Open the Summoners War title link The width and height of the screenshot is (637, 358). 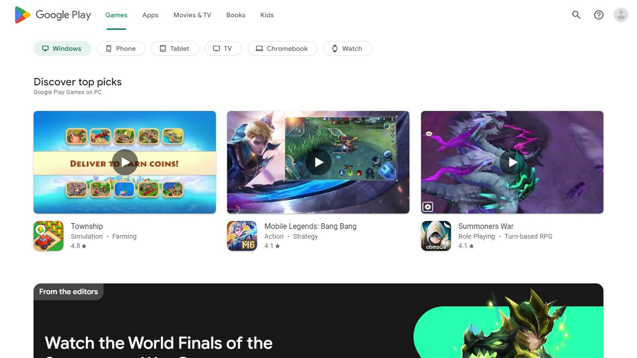[x=486, y=226]
